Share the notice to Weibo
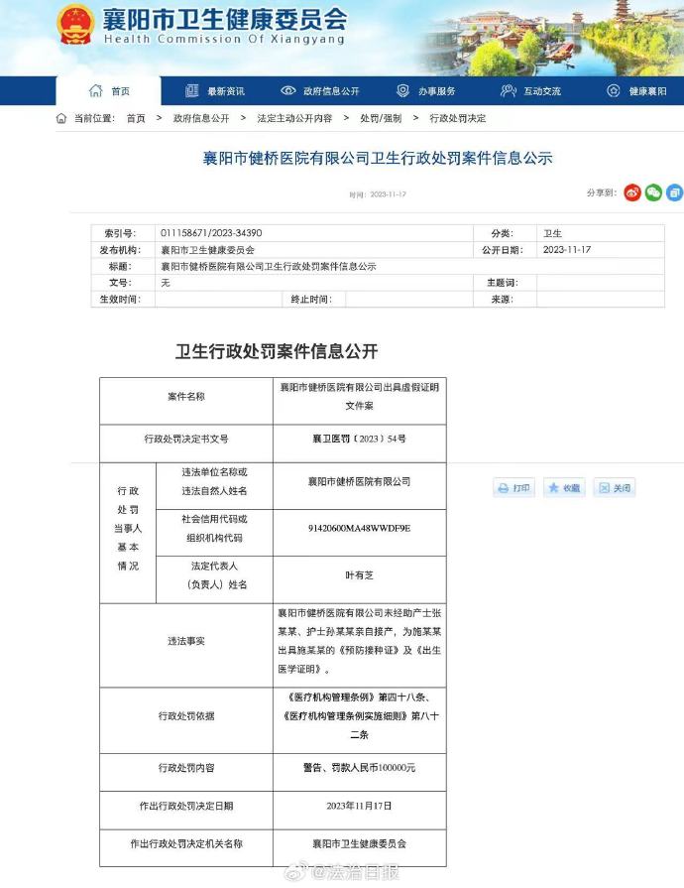684x888 pixels. pyautogui.click(x=632, y=192)
